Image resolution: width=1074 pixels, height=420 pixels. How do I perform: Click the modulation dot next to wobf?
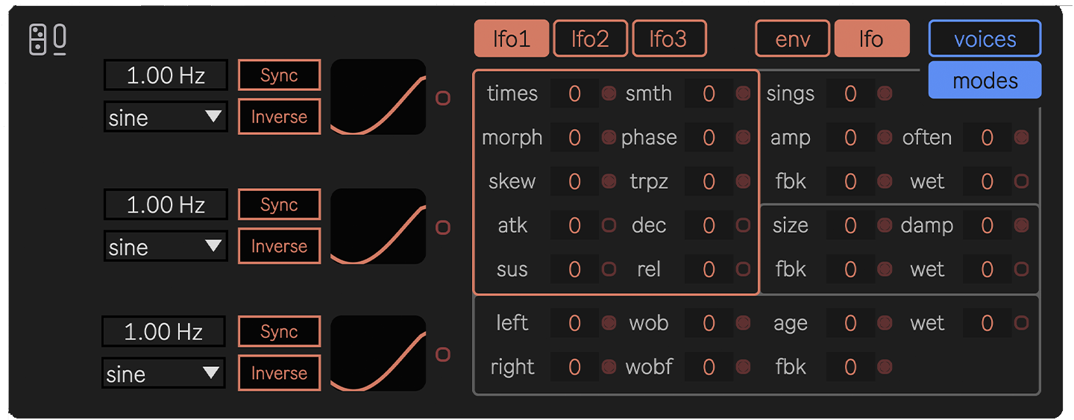coord(743,366)
